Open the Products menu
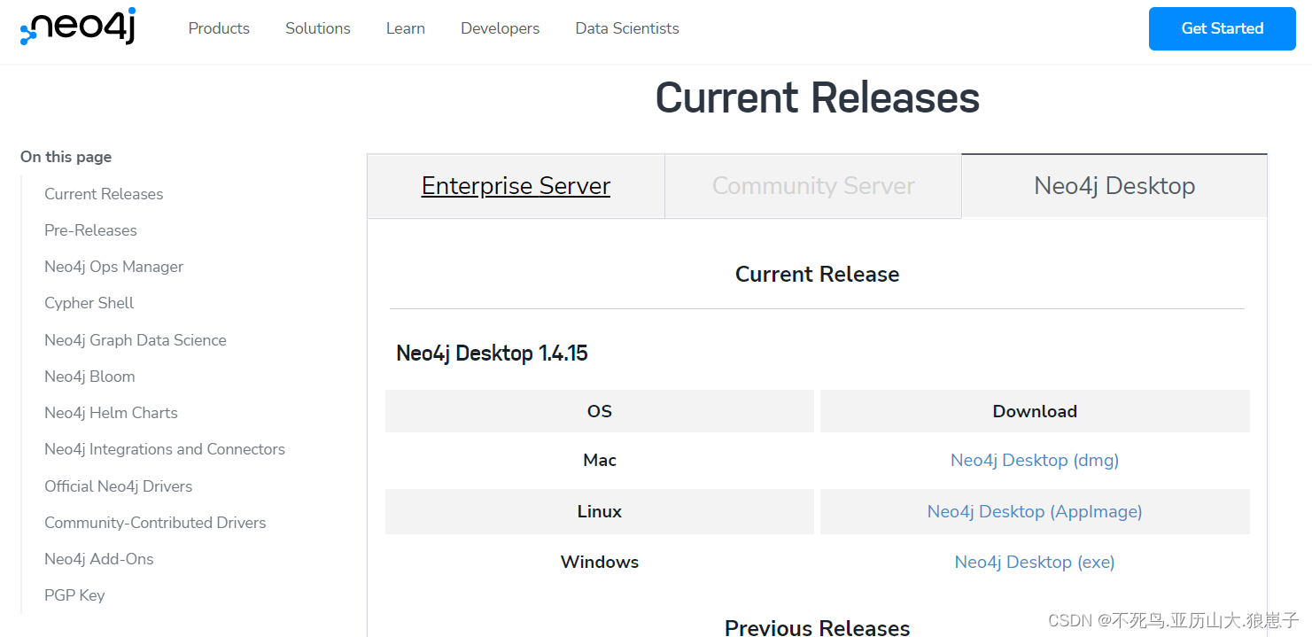 pos(218,28)
